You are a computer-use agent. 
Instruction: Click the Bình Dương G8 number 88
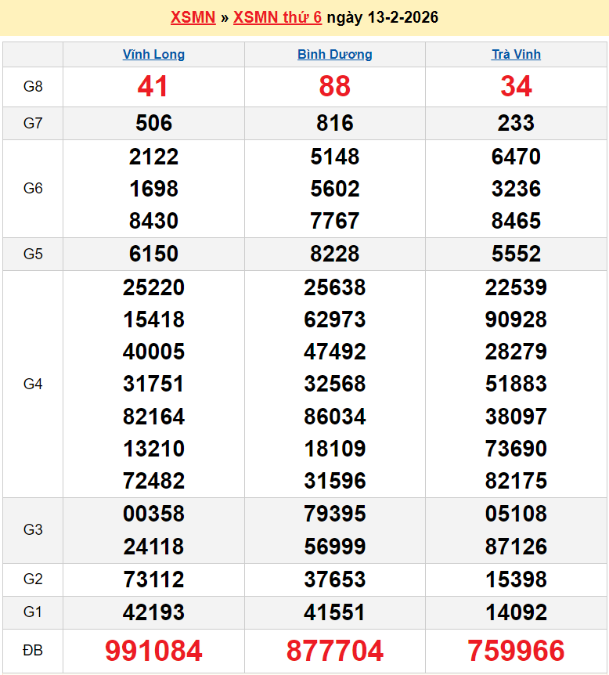click(334, 86)
